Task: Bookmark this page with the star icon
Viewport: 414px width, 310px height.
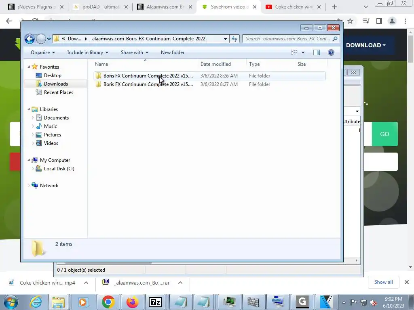Action: pos(350,21)
